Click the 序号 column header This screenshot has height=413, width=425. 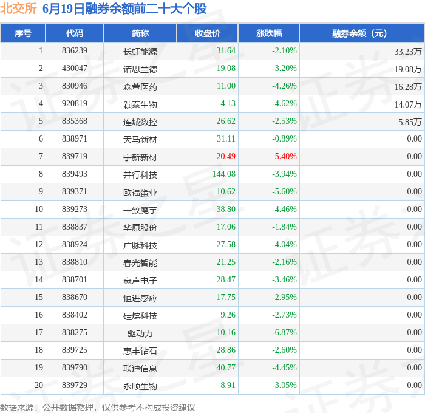click(x=23, y=33)
